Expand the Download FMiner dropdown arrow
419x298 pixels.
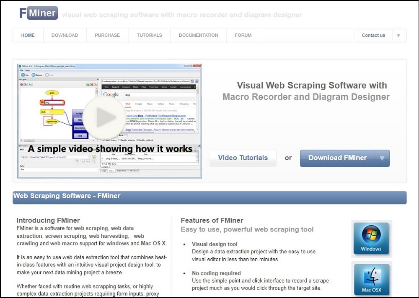[382, 158]
